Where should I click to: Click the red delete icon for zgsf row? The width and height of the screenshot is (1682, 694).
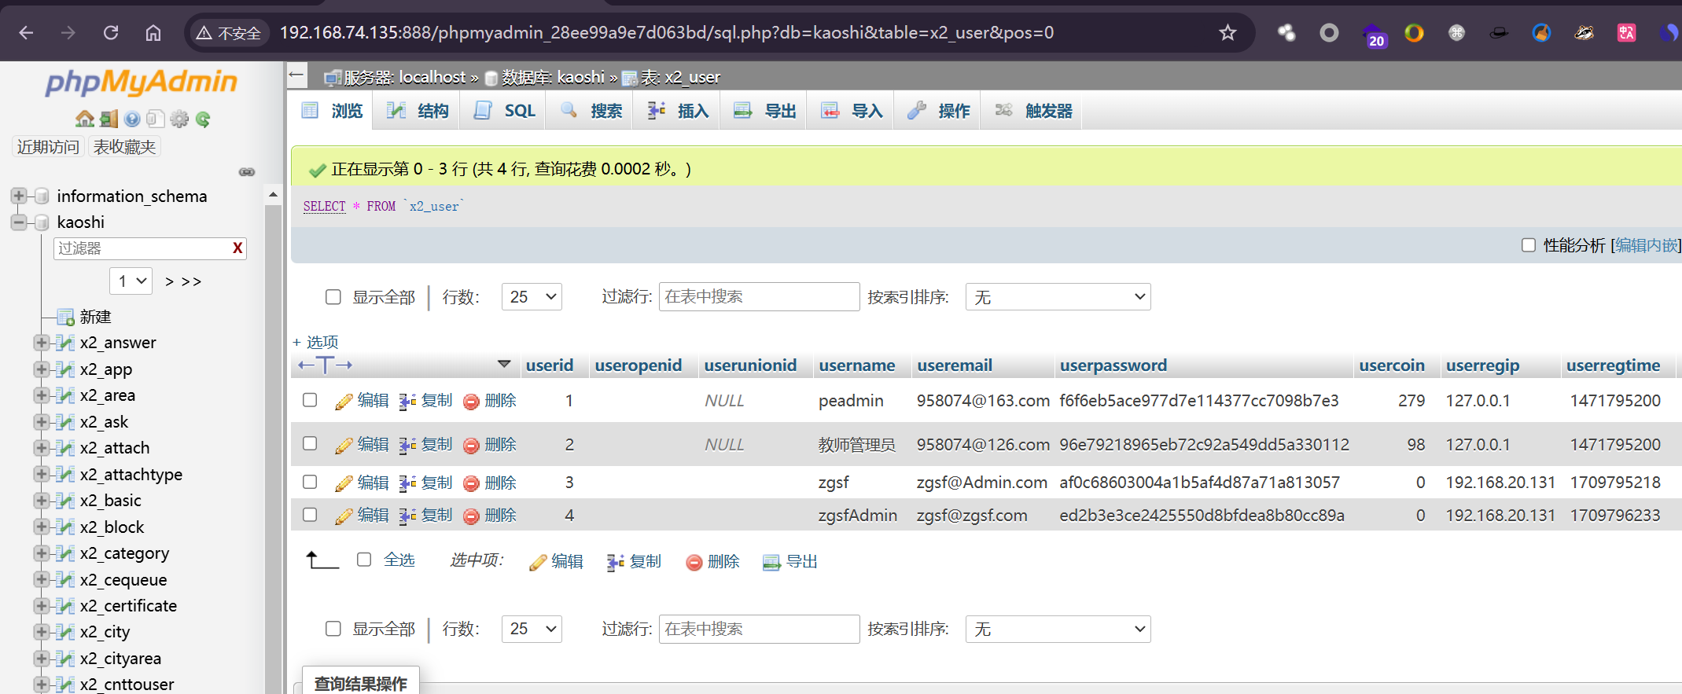[471, 483]
